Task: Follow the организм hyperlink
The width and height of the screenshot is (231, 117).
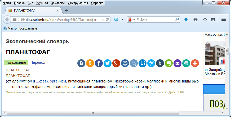Action: (58, 81)
